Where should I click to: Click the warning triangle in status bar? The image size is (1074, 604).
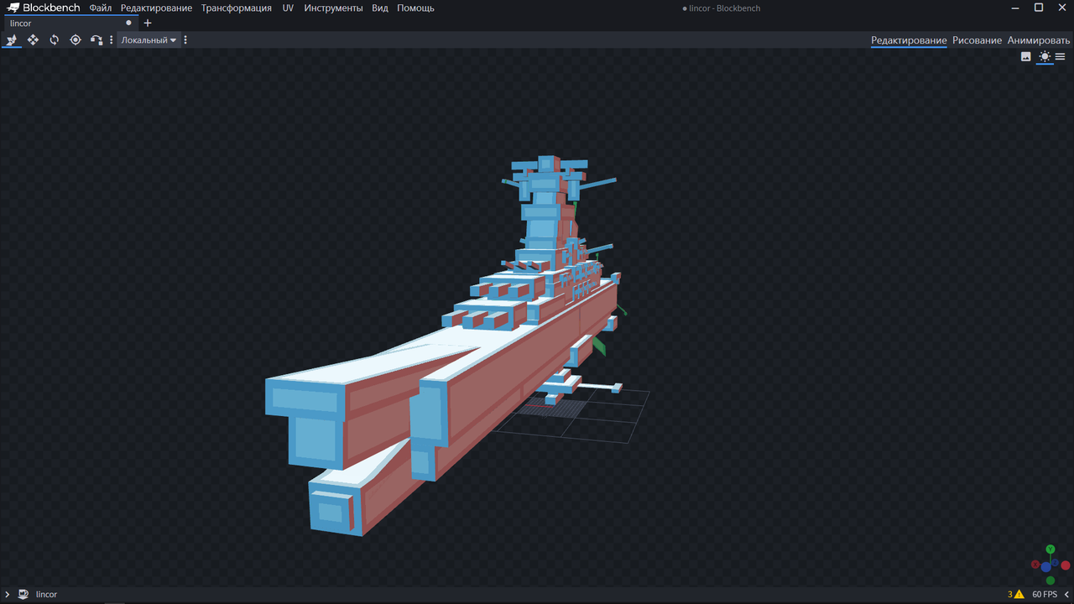1019,595
